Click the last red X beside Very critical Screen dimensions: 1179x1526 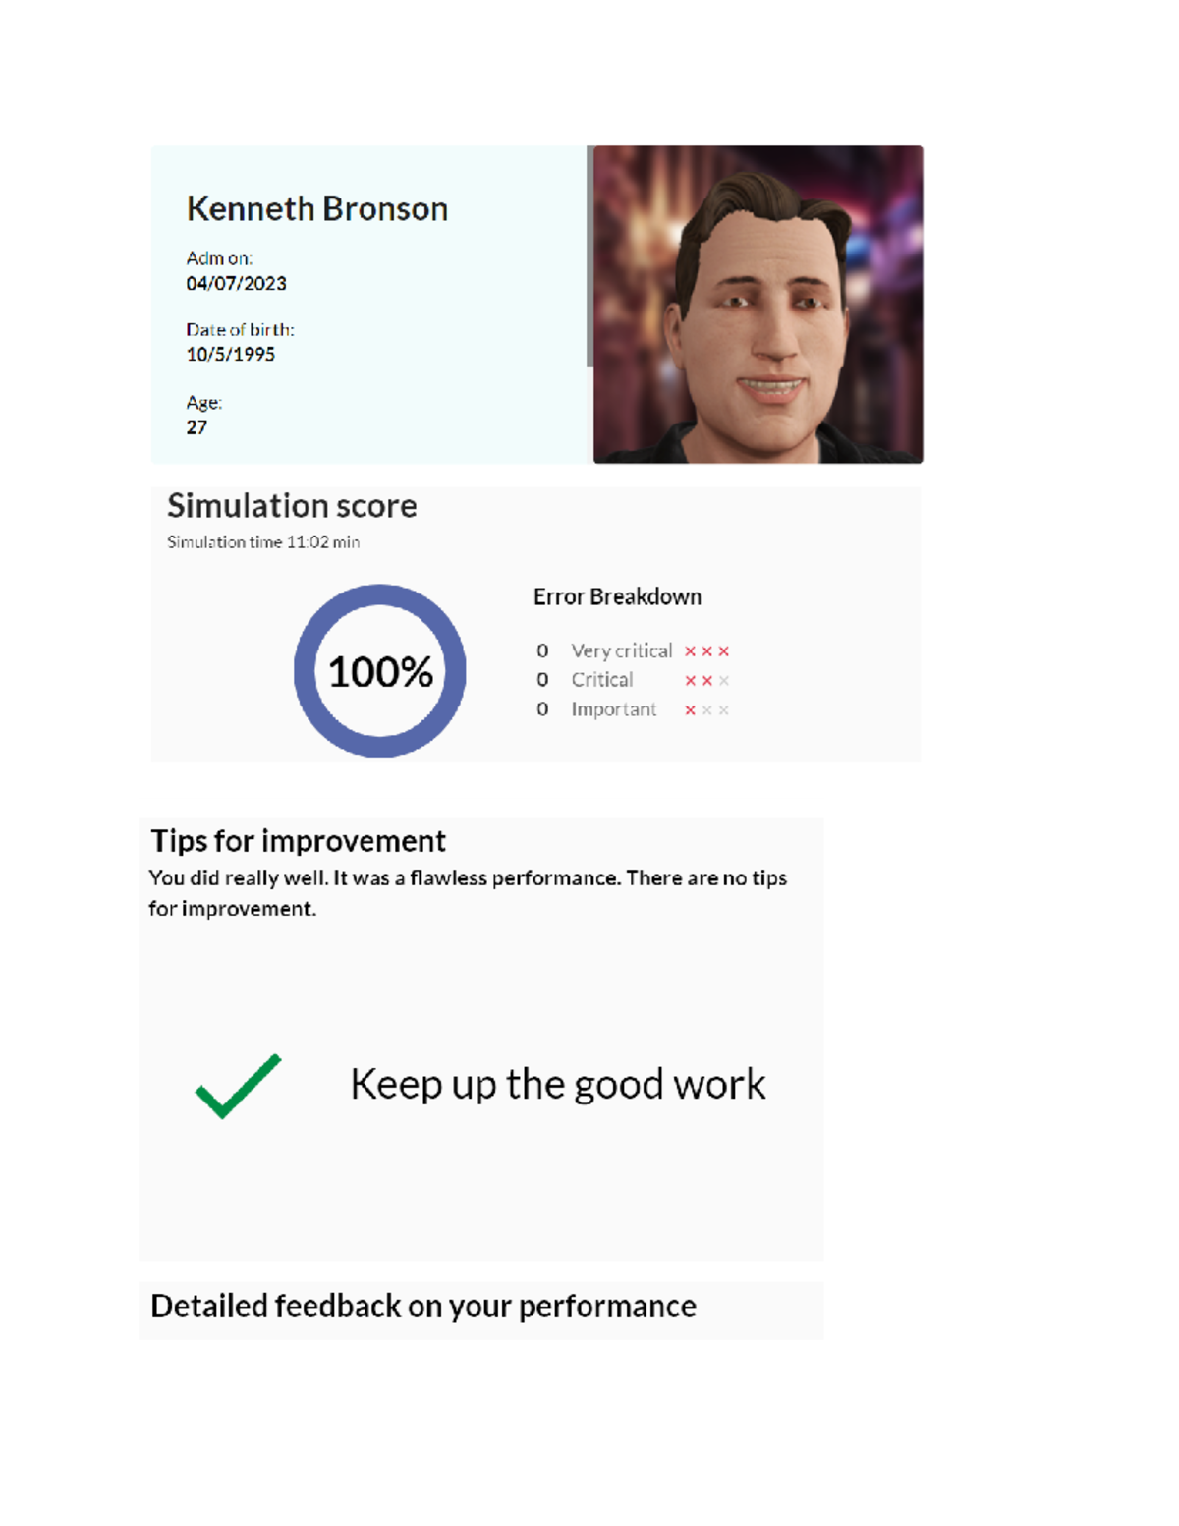(x=724, y=651)
